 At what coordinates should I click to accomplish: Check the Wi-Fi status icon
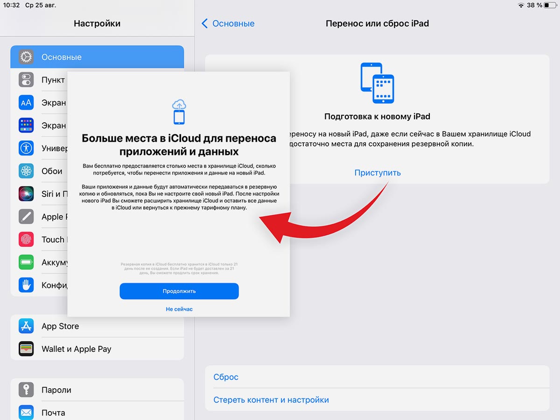[x=521, y=5]
